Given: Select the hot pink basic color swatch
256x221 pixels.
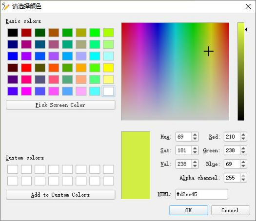Looking at the screenshot, I should point(26,79).
